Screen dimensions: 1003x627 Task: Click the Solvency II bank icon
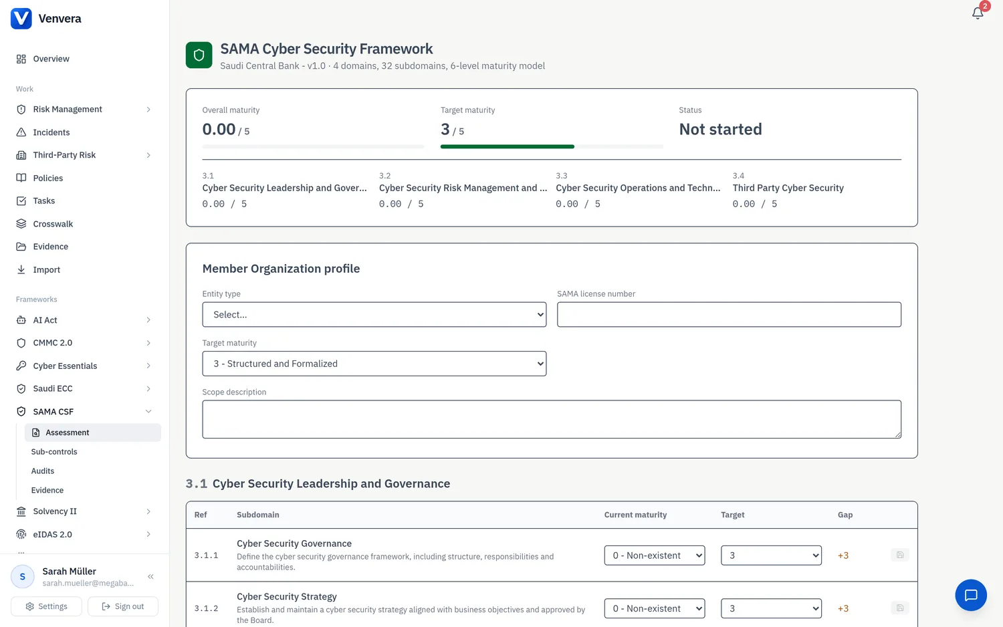point(21,511)
